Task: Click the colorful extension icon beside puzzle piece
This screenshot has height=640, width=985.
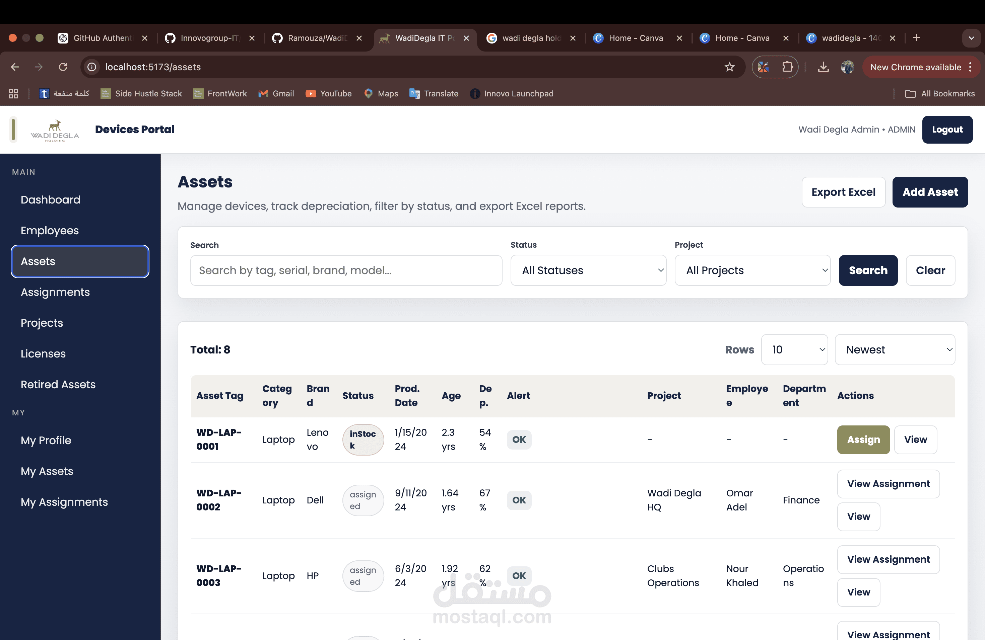Action: tap(763, 67)
